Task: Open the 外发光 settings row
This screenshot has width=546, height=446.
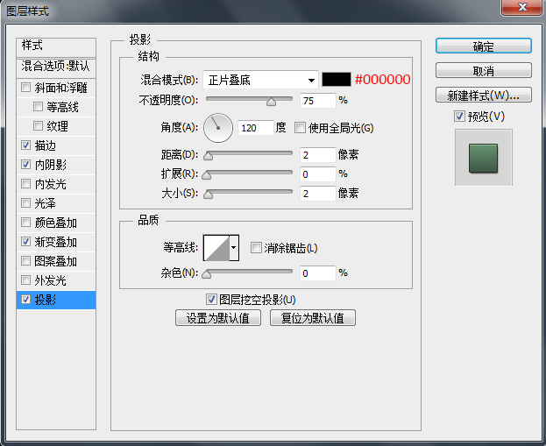Action: [x=56, y=280]
